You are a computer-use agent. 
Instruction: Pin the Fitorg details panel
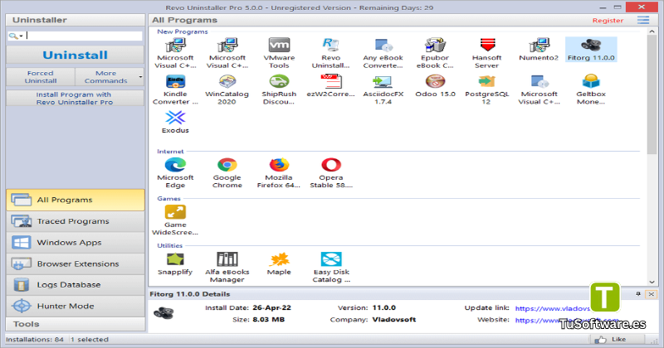point(637,294)
